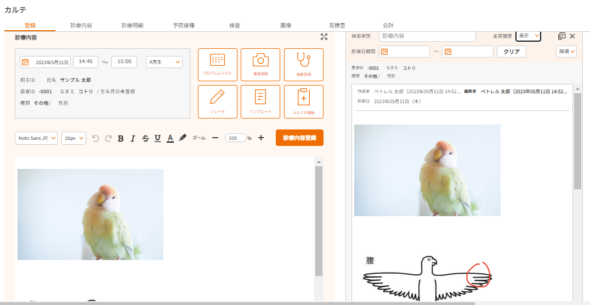The height and width of the screenshot is (305, 590).
Task: Open the 変更履歴 表示 dropdown
Action: click(528, 36)
